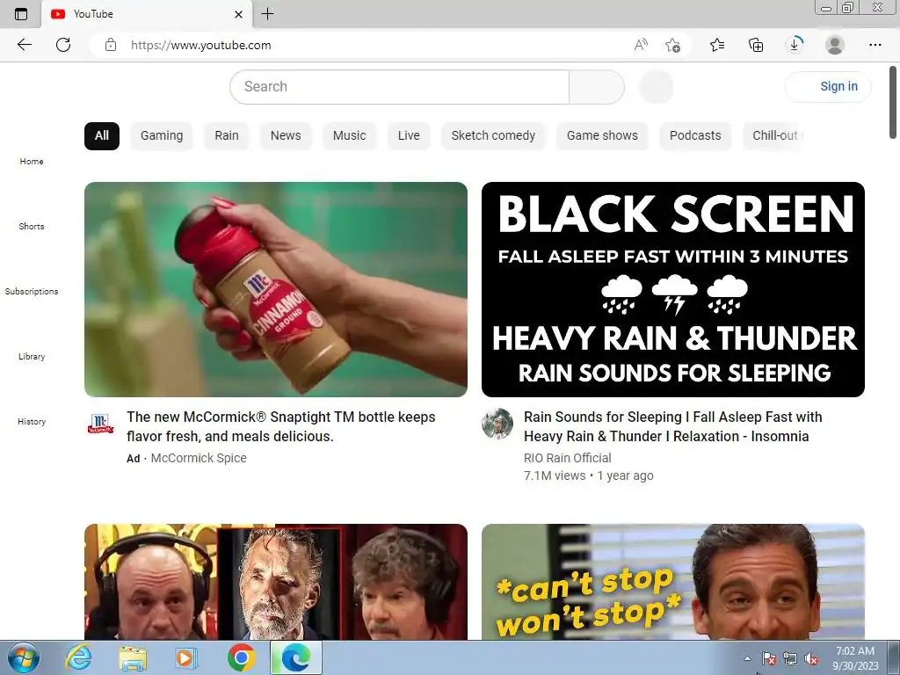Open Shorts in sidebar
This screenshot has height=675, width=900.
click(32, 227)
